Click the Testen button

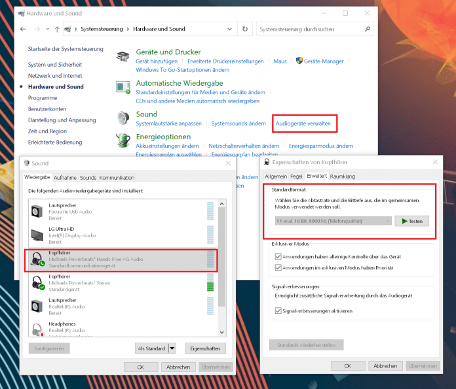(412, 221)
